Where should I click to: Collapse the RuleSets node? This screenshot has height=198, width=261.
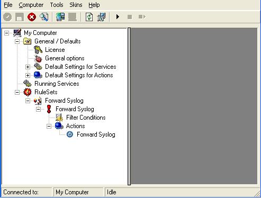click(17, 92)
